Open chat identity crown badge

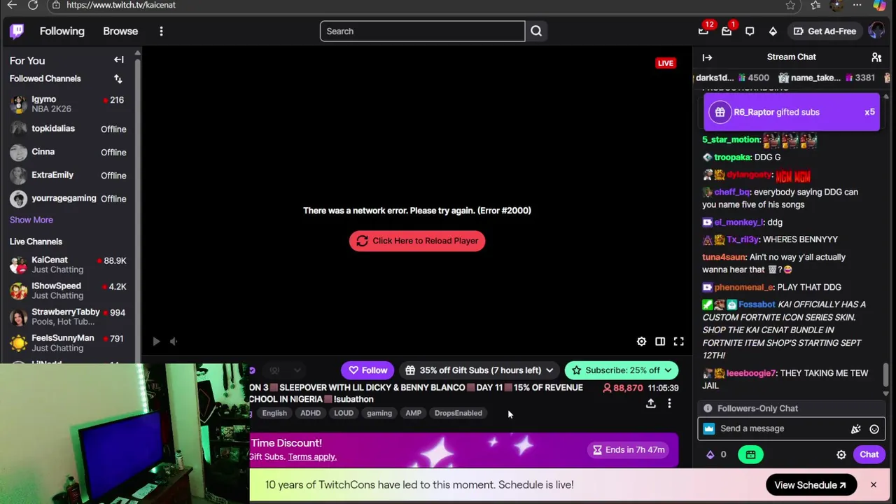click(x=709, y=428)
